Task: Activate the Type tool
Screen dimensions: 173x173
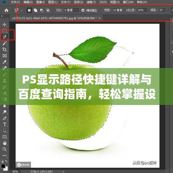Action: [x=5, y=124]
